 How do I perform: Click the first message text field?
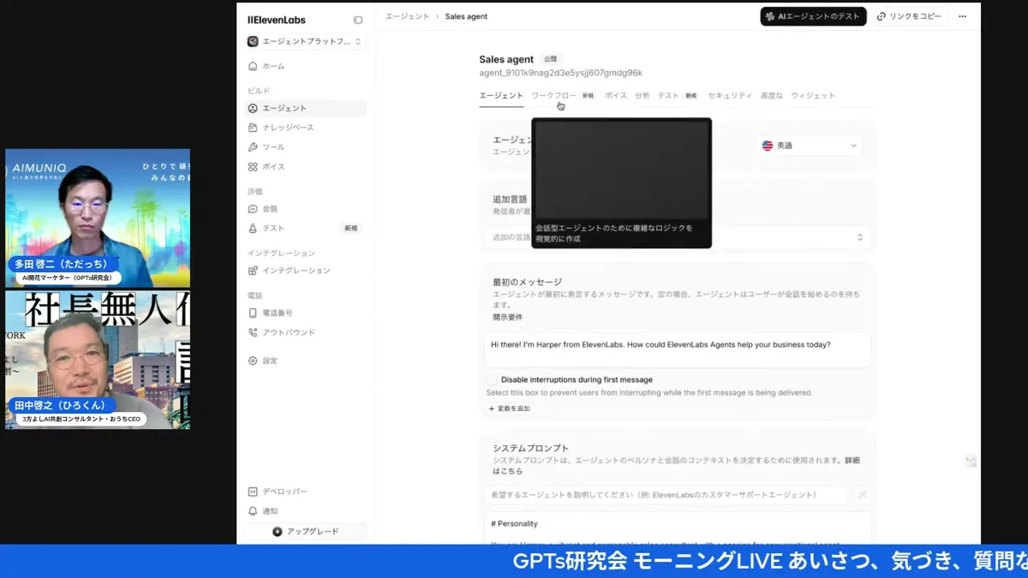(677, 349)
